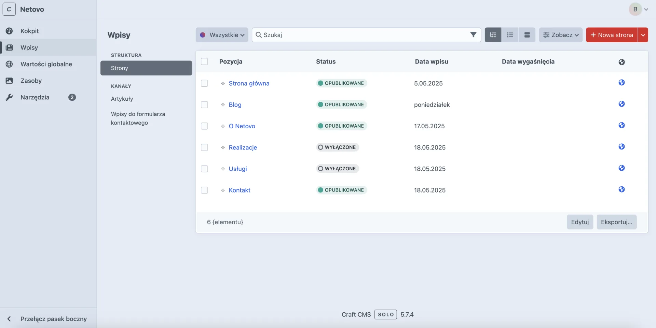Viewport: 656px width, 328px height.
Task: Select the O Netovo row checkbox
Action: point(204,126)
